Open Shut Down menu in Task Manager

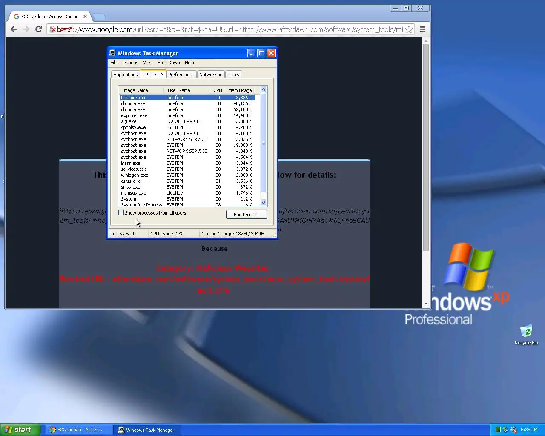[169, 63]
